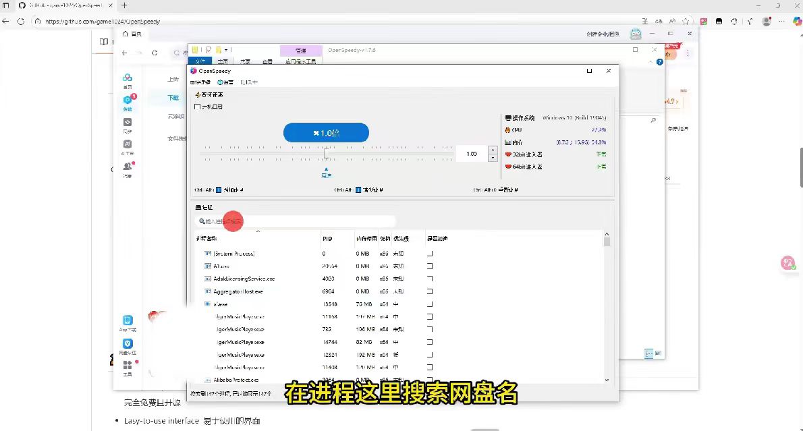Click the speed multiplier slider handle

pos(326,153)
